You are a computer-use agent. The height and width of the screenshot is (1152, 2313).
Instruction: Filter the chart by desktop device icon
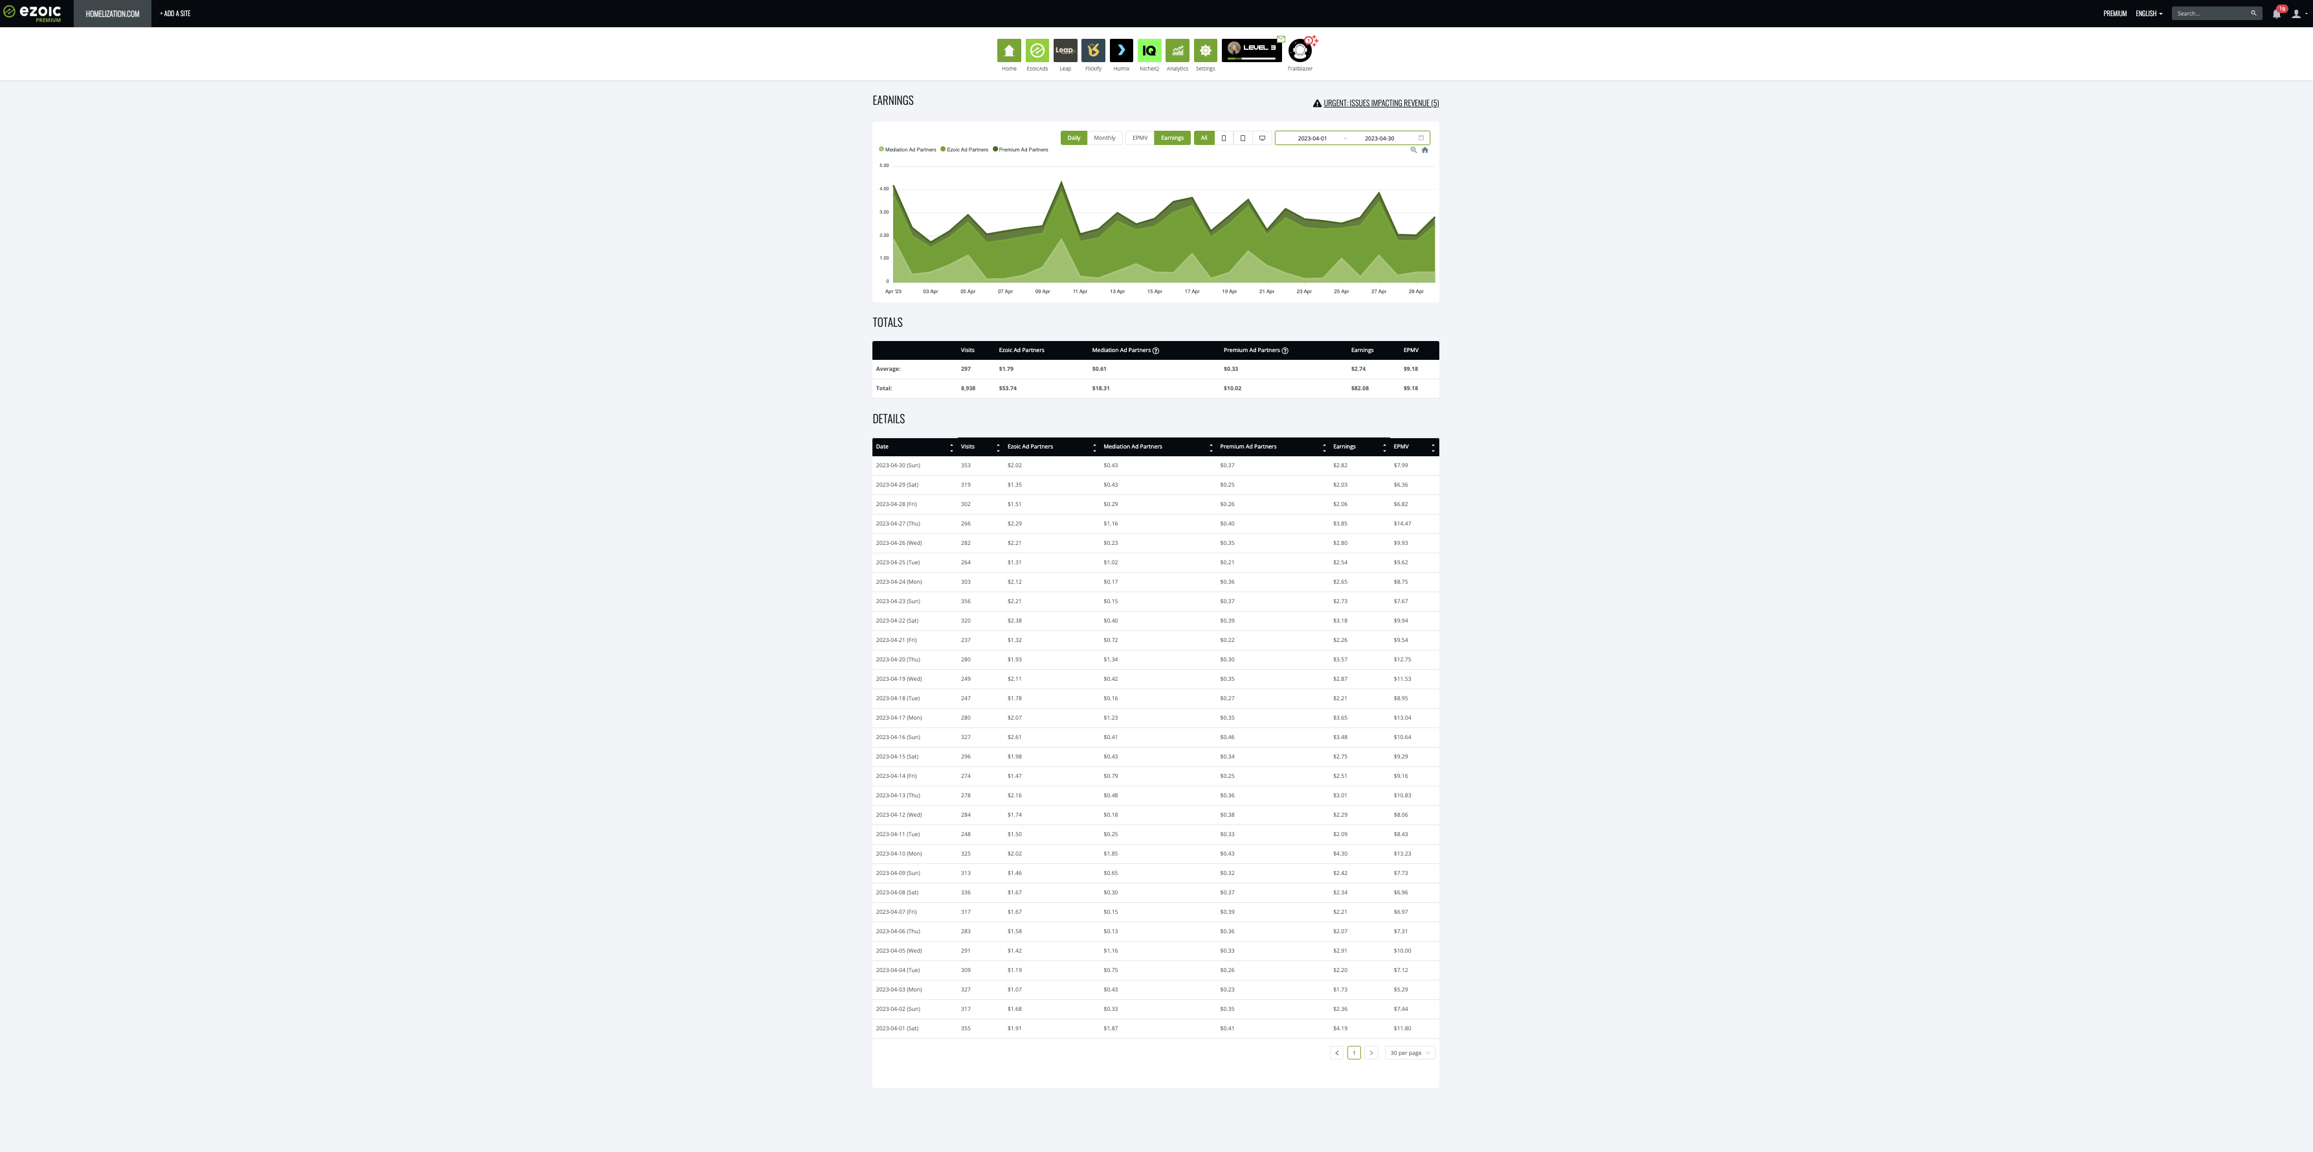pos(1261,138)
